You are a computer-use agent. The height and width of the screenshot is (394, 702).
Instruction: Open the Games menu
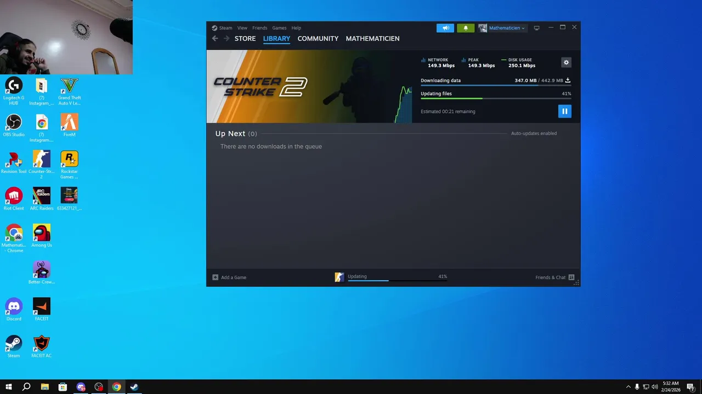pyautogui.click(x=279, y=28)
